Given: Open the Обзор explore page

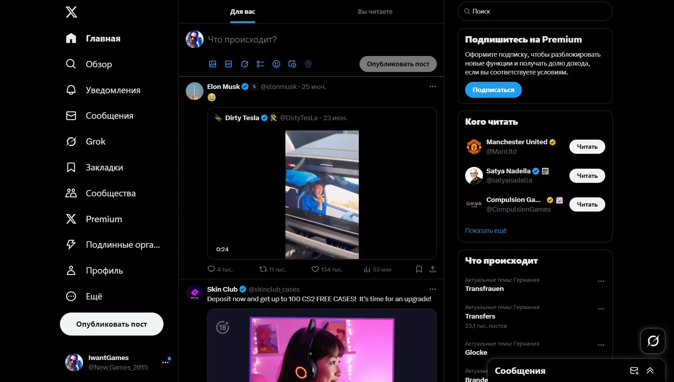Looking at the screenshot, I should (89, 64).
